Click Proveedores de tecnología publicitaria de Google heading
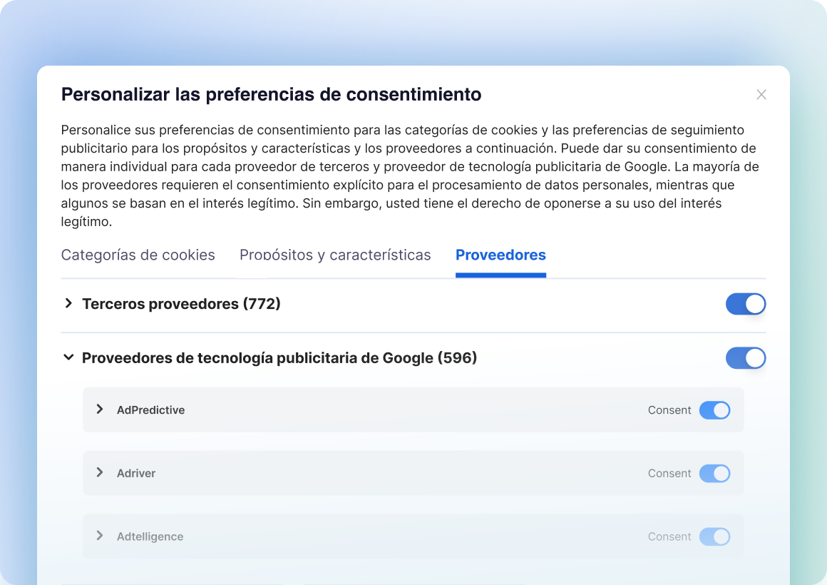 coord(279,357)
